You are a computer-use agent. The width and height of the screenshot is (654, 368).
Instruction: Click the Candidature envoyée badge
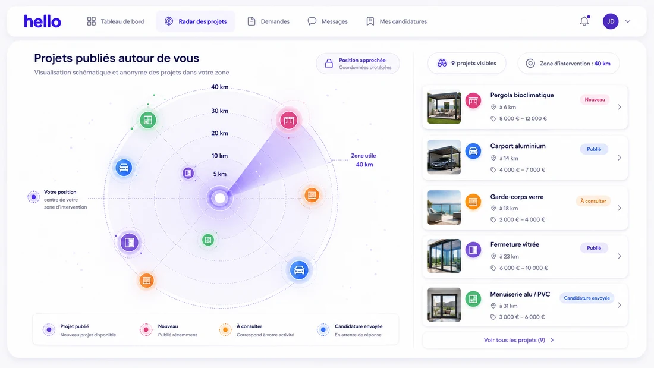pyautogui.click(x=586, y=298)
